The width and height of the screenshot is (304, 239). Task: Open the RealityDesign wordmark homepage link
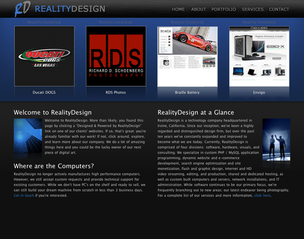click(x=70, y=9)
